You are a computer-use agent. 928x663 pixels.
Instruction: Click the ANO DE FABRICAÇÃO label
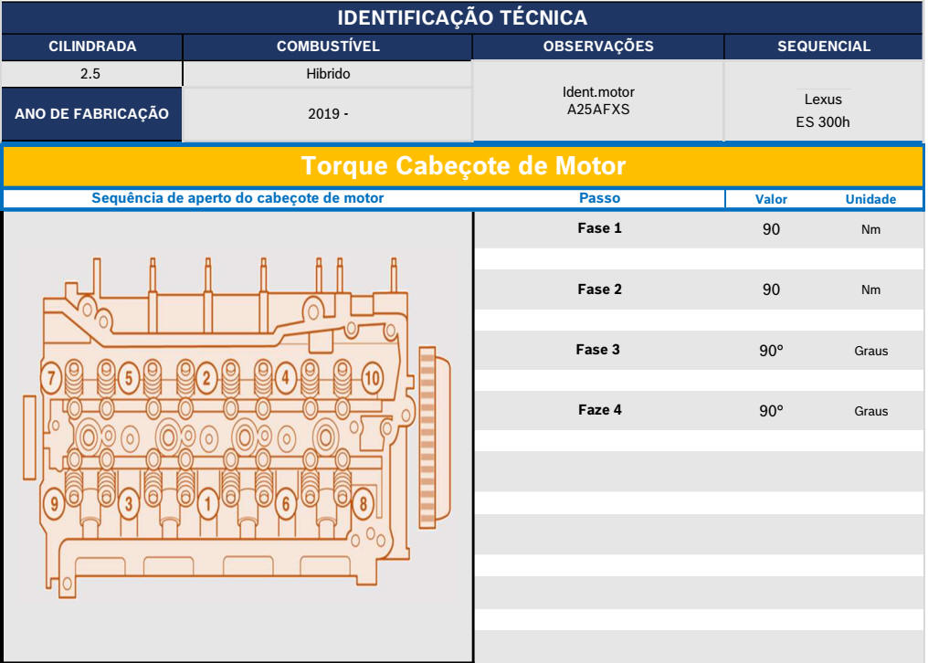pos(91,114)
